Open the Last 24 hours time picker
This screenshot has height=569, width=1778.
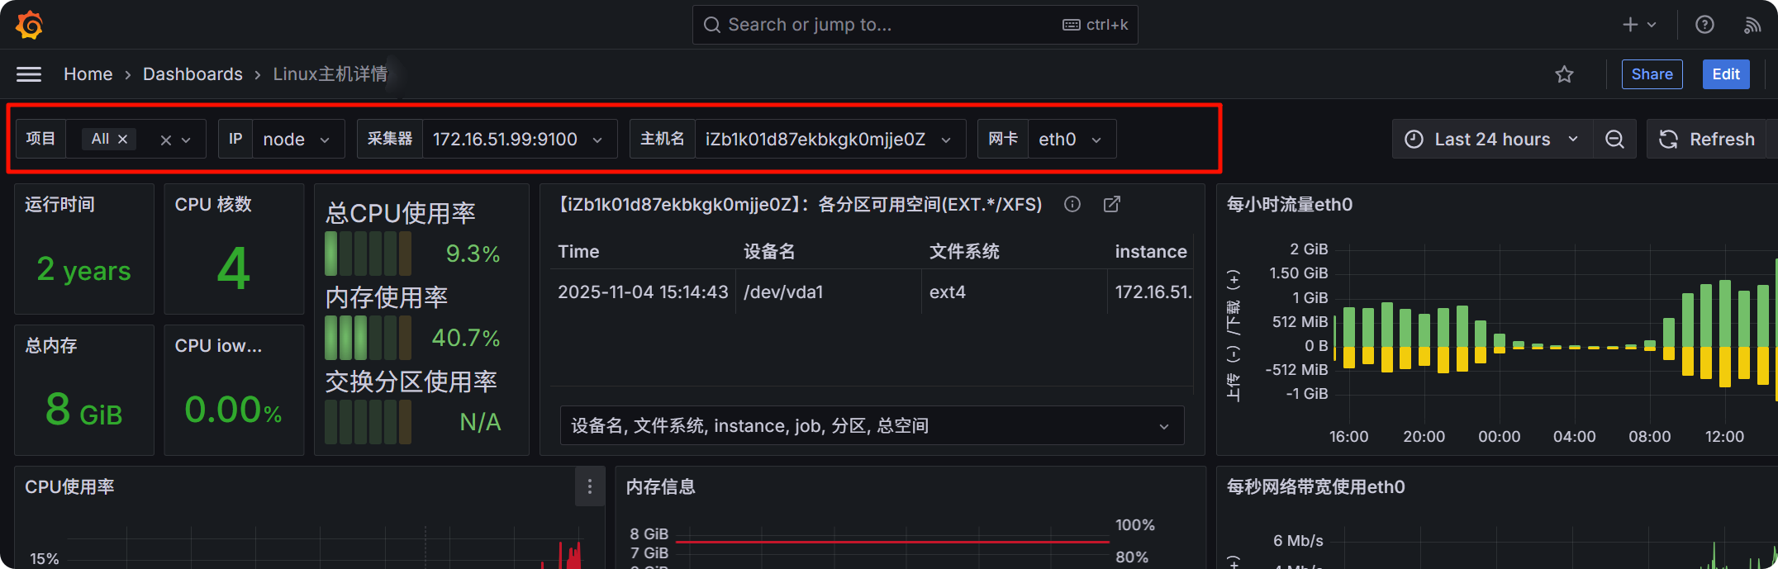coord(1492,139)
